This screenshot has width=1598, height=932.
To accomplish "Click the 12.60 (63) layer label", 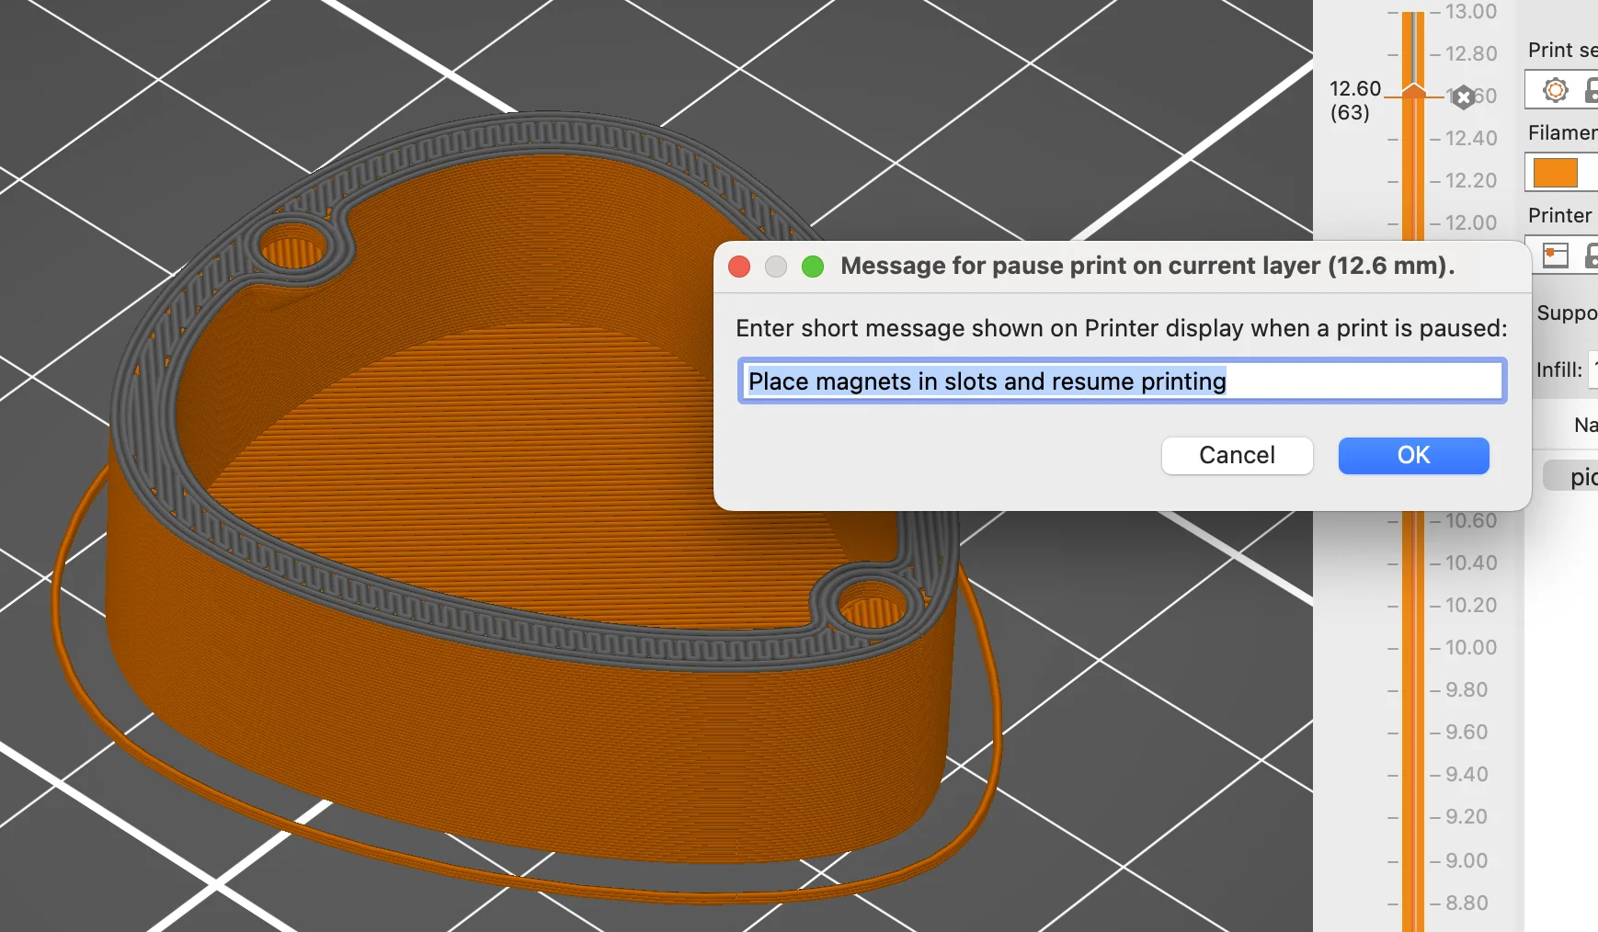I will [x=1354, y=99].
